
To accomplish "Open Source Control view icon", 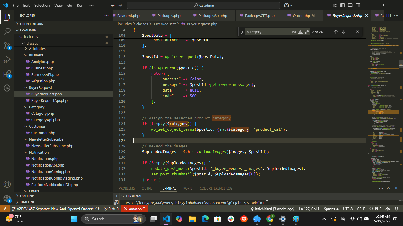I will (7, 46).
